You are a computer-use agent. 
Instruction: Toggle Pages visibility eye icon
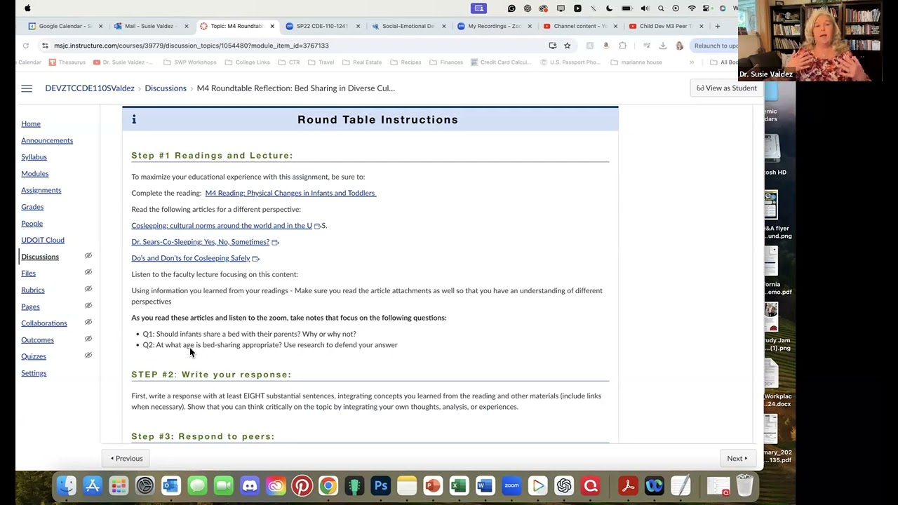88,306
